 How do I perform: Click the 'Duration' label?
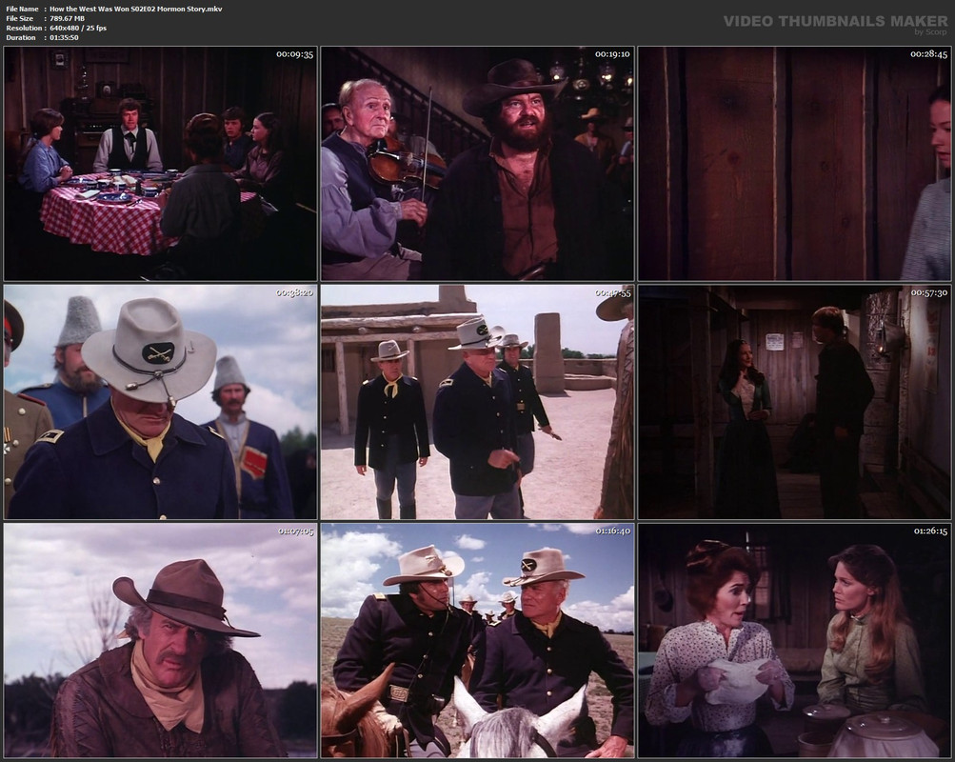tap(21, 38)
